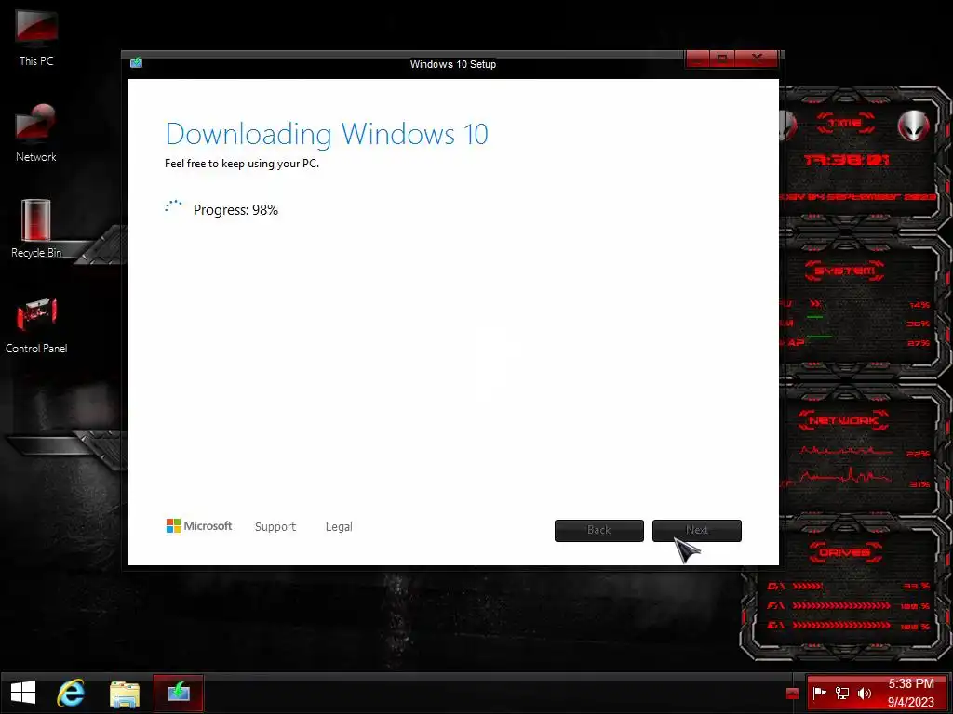Click the SYSTEM widget header
This screenshot has width=953, height=714.
[x=845, y=271]
